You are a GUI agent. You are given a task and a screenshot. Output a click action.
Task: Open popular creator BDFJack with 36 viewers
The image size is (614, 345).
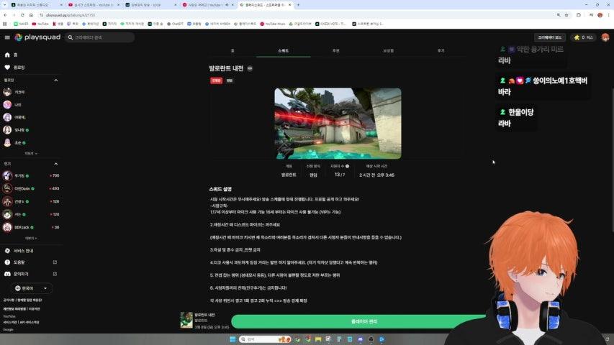[x=31, y=227]
